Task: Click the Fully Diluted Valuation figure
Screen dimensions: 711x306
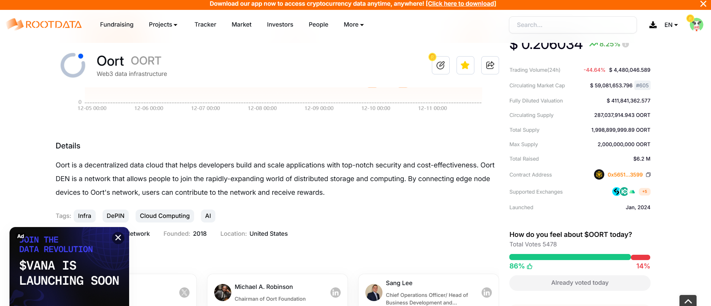Action: click(x=628, y=101)
